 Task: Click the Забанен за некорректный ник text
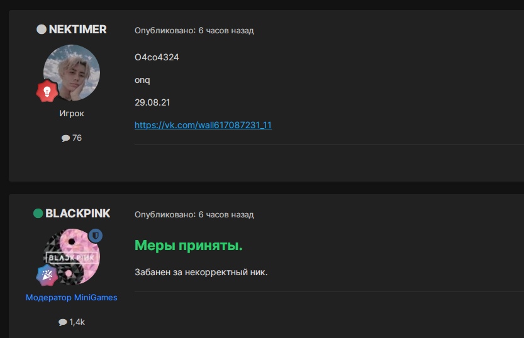pos(201,272)
